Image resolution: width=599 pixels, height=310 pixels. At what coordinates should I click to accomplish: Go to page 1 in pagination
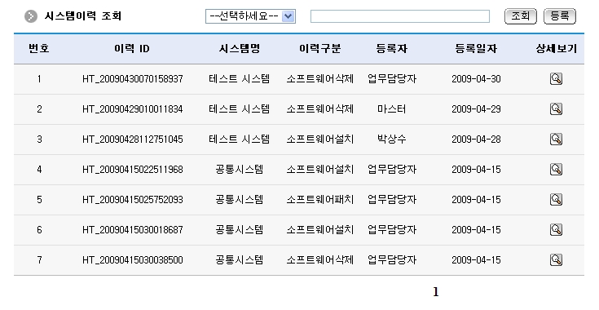coord(436,292)
